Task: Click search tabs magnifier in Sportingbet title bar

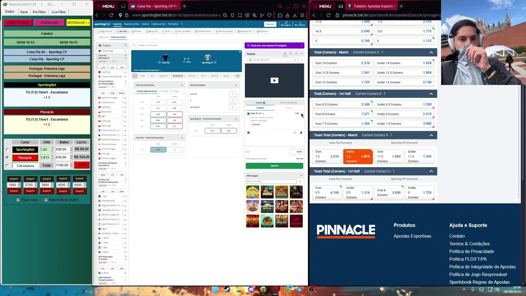Action: pyautogui.click(x=280, y=6)
